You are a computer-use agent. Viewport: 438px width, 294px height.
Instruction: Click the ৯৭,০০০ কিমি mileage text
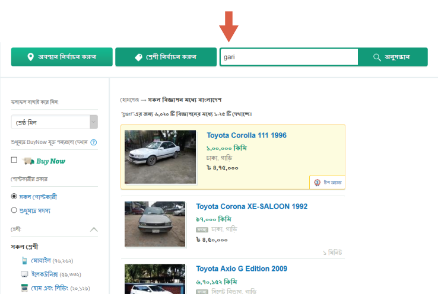coord(214,219)
